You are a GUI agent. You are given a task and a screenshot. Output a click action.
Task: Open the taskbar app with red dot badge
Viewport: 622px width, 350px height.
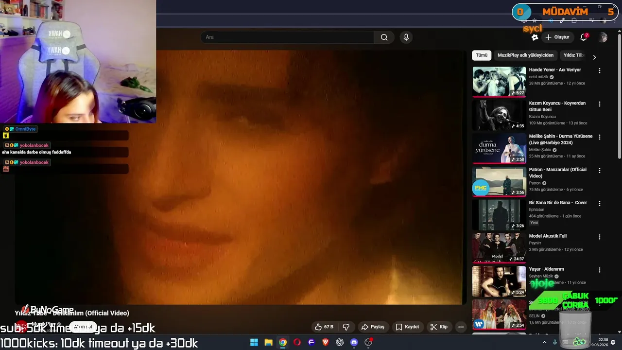point(368,342)
